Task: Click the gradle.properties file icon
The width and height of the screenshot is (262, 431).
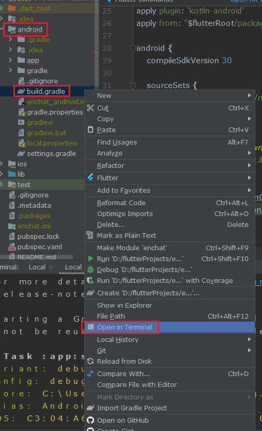Action: pos(22,112)
